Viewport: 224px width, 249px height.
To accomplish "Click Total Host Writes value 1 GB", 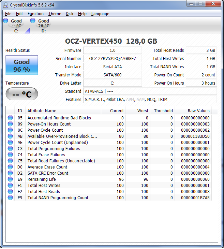I will [x=201, y=59].
